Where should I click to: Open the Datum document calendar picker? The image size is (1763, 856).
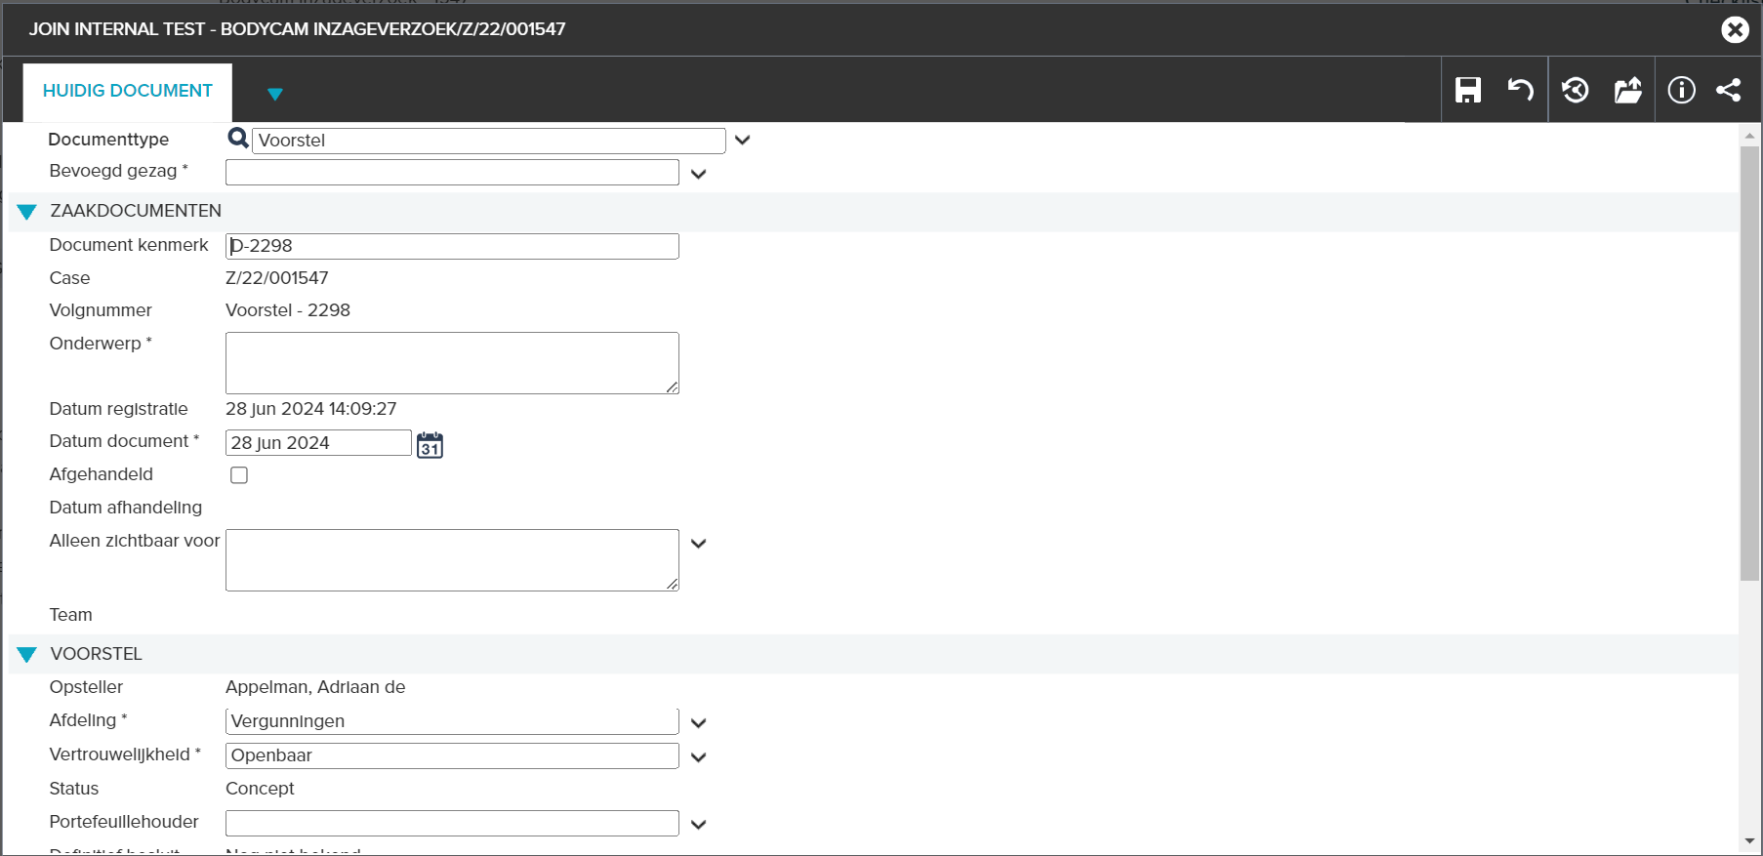430,445
